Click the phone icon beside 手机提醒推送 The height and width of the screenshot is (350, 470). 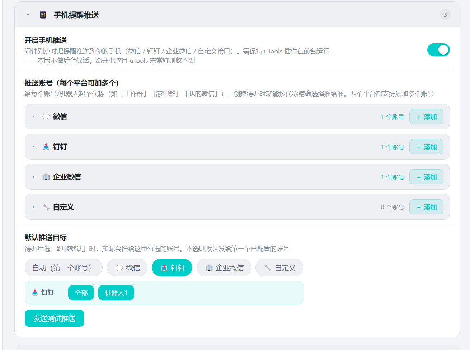pyautogui.click(x=43, y=15)
